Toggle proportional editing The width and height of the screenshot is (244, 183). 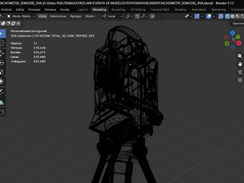pyautogui.click(x=152, y=16)
